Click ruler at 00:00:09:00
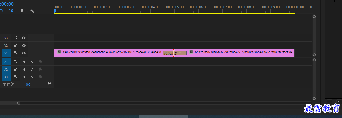This screenshot has height=118, width=342. point(271,7)
